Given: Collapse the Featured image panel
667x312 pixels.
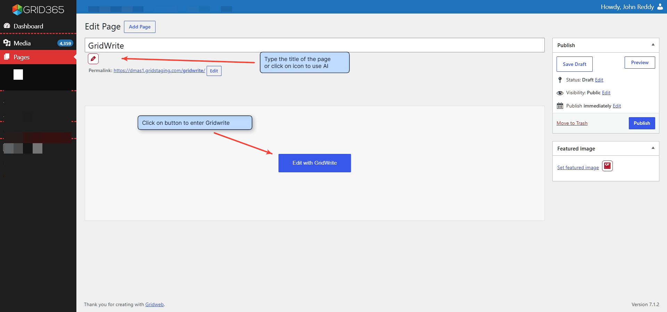Looking at the screenshot, I should tap(653, 148).
